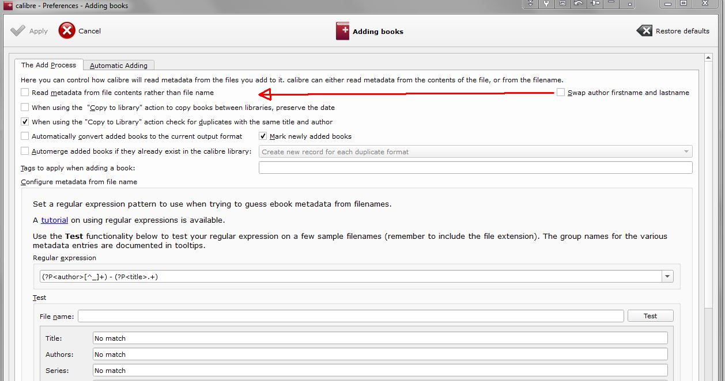Click the red Cancel X icon
725x381 pixels.
tap(67, 31)
